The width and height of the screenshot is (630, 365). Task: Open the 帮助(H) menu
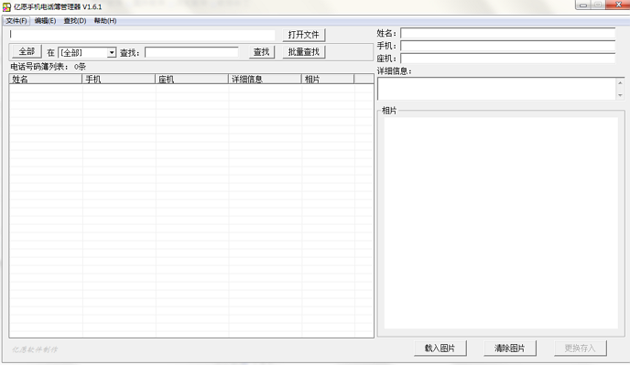click(x=105, y=20)
